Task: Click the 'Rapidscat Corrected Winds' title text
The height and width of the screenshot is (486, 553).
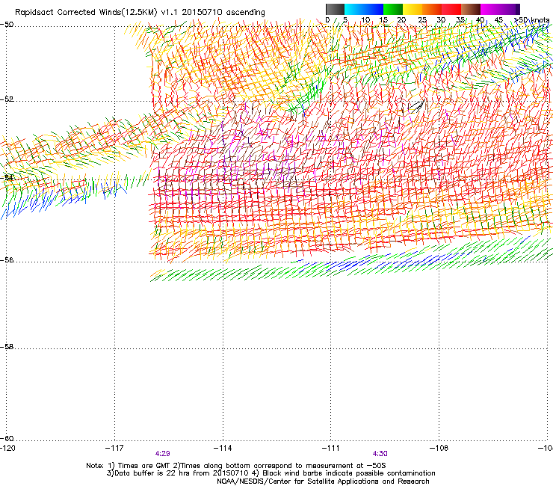Action: tap(68, 12)
